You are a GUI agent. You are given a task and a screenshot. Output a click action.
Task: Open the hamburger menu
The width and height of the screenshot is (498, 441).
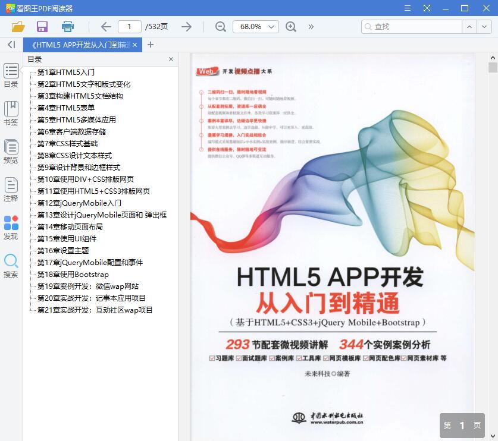point(408,8)
